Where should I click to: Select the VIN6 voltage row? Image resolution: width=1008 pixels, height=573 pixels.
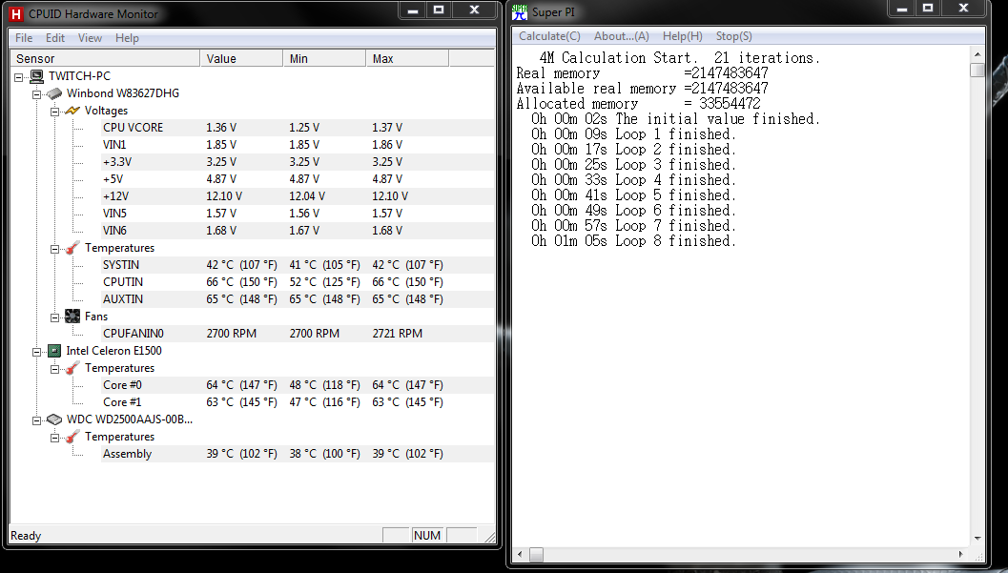click(298, 231)
